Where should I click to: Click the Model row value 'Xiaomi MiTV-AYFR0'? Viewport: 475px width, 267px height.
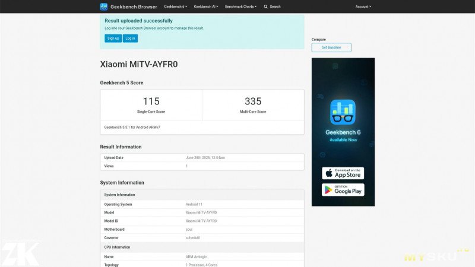pyautogui.click(x=201, y=213)
